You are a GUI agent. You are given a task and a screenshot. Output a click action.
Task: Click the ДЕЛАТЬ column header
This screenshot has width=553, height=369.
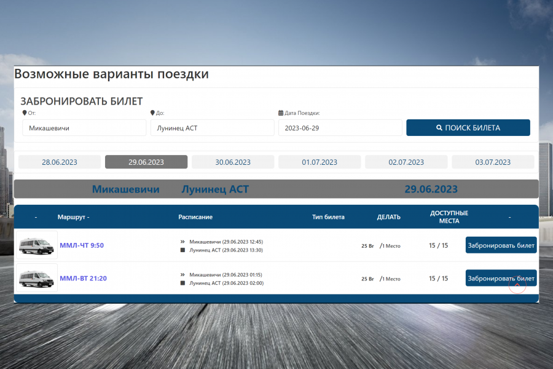click(x=389, y=217)
